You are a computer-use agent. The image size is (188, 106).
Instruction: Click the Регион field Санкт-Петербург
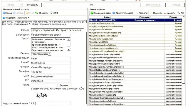click(51, 67)
